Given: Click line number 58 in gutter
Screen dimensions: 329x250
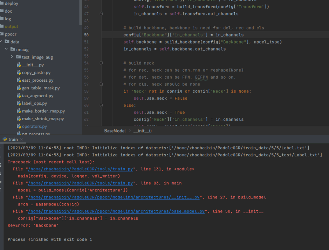Looking at the screenshot, I should pyautogui.click(x=87, y=91).
